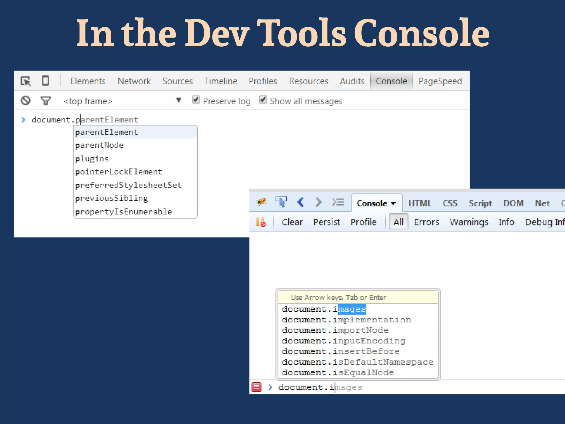Uncheck the Preserve log checkbox
The width and height of the screenshot is (565, 424).
(196, 100)
